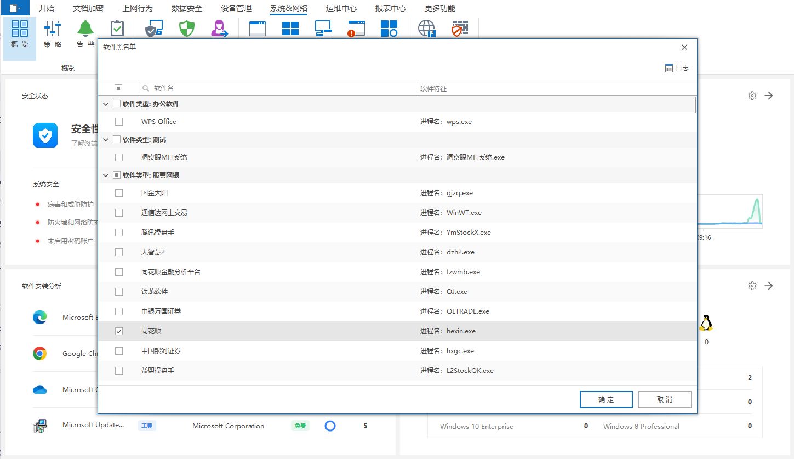This screenshot has width=794, height=459.
Task: Open the 日志 log link
Action: tap(677, 68)
